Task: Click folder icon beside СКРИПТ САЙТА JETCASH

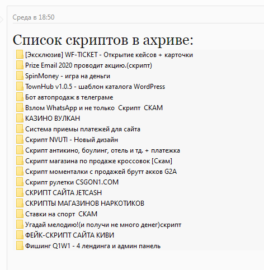Action: coord(20,193)
